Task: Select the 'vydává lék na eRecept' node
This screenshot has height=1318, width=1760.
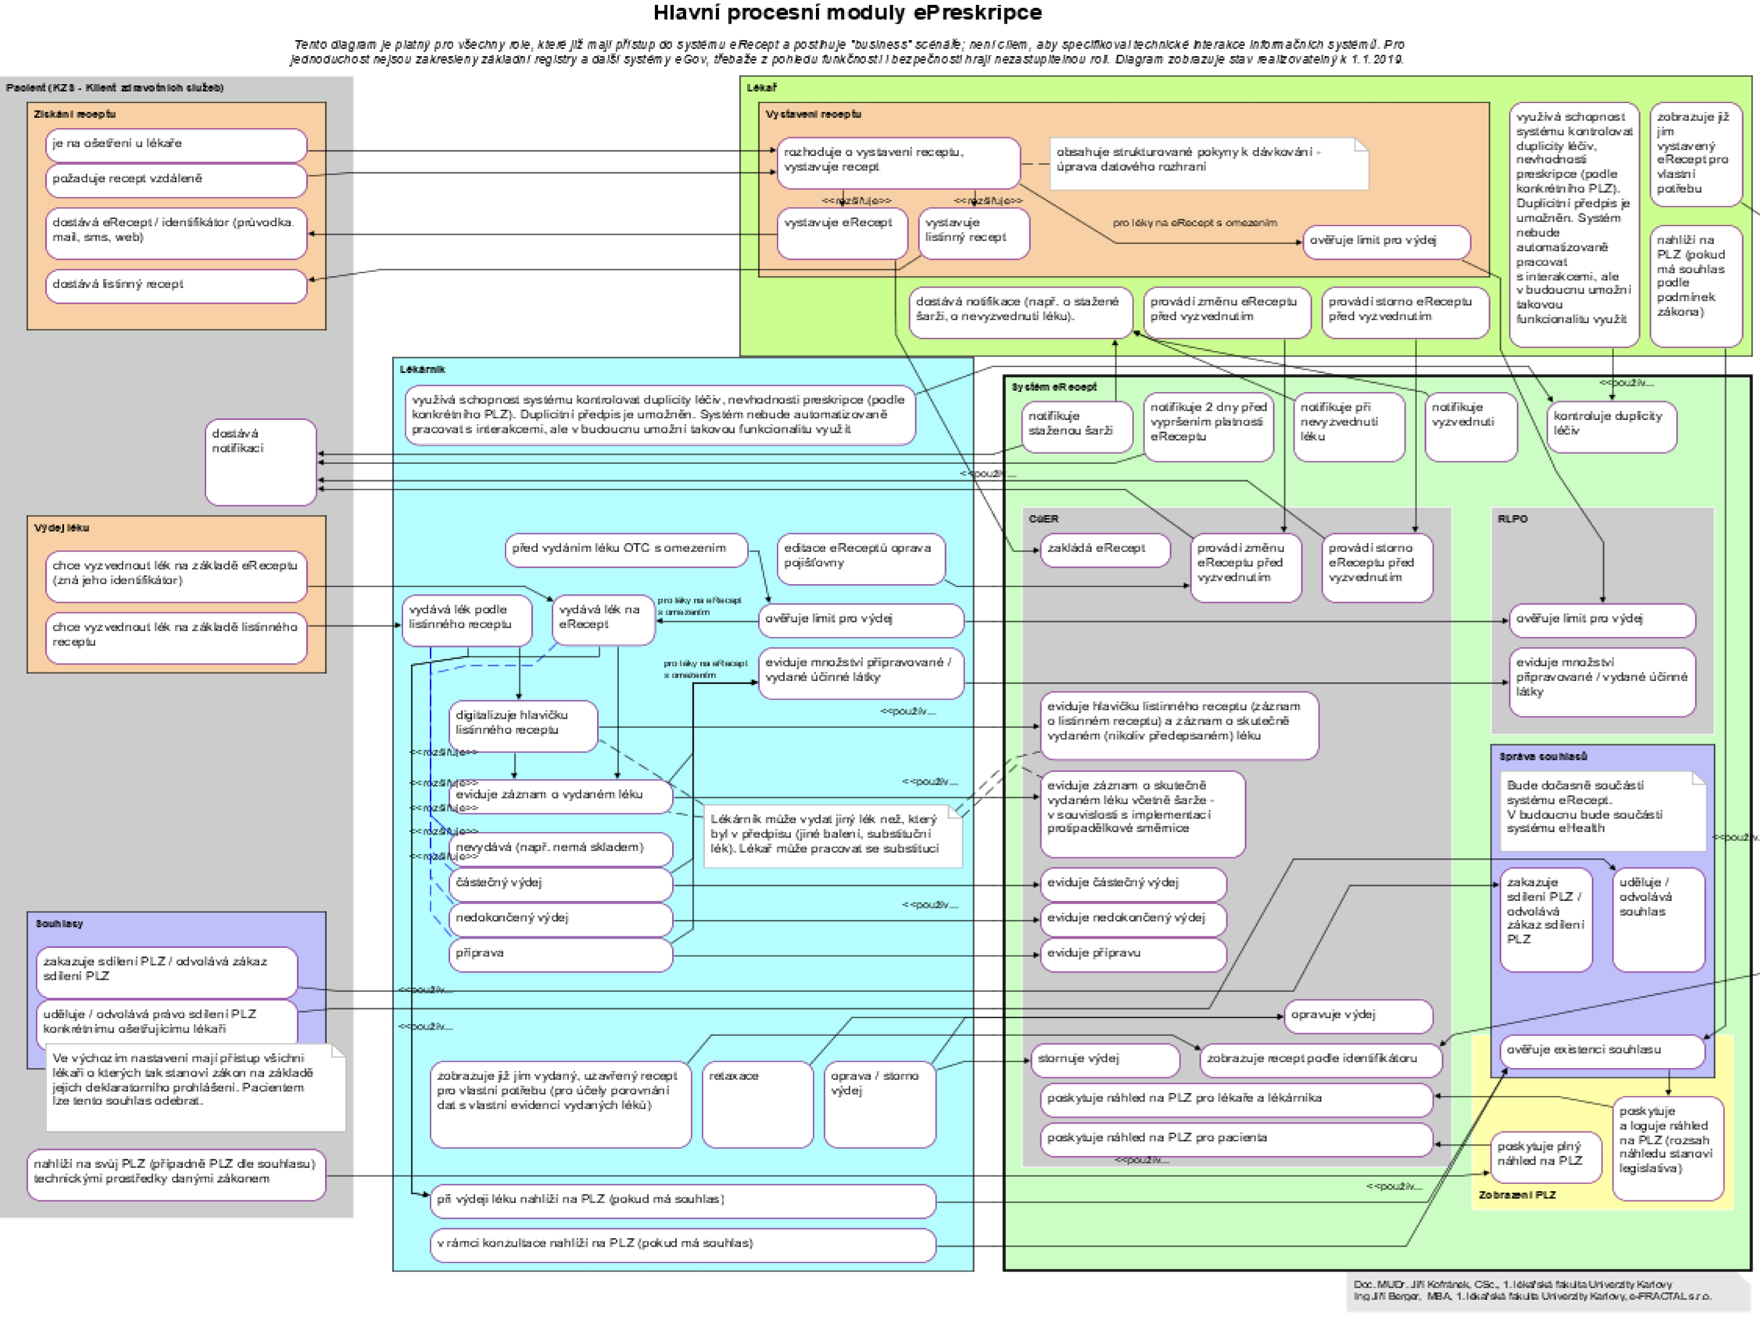Action: click(x=603, y=619)
